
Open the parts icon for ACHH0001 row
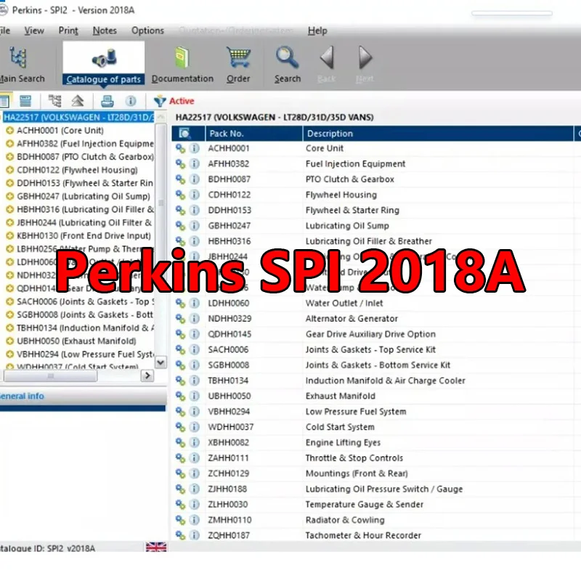click(180, 149)
